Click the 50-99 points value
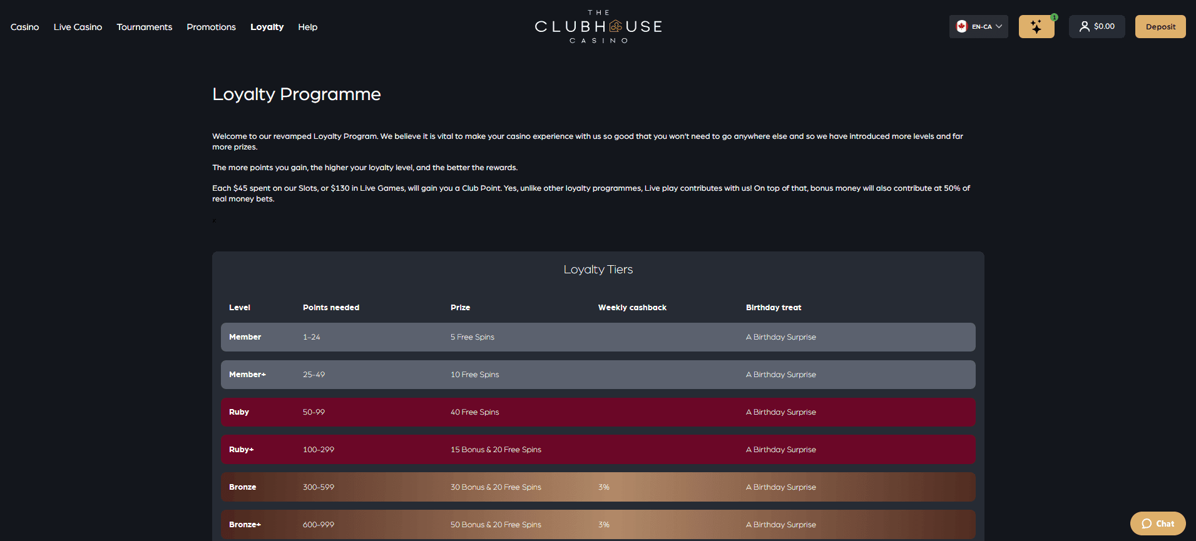1196x541 pixels. [314, 412]
